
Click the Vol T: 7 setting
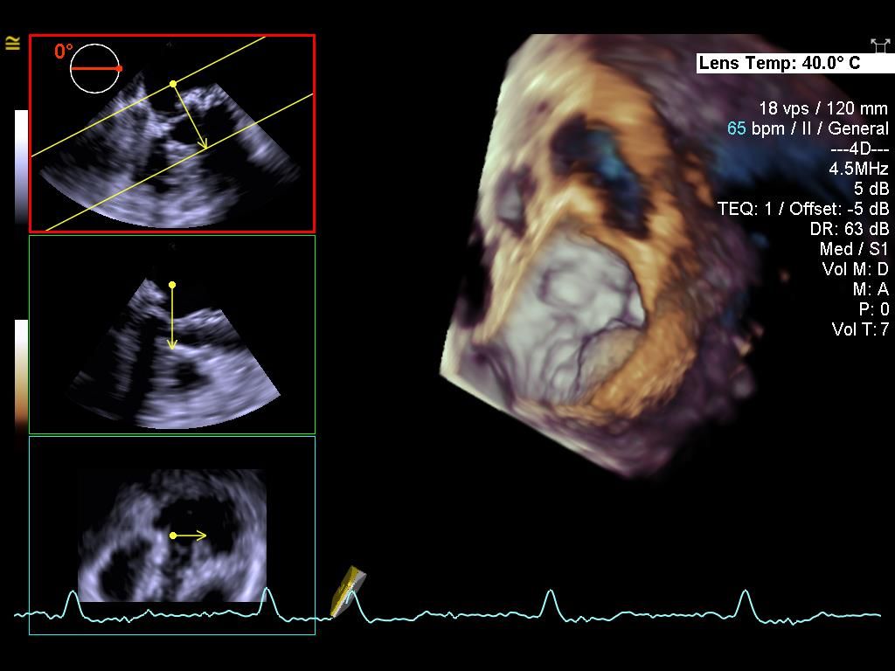(x=860, y=329)
